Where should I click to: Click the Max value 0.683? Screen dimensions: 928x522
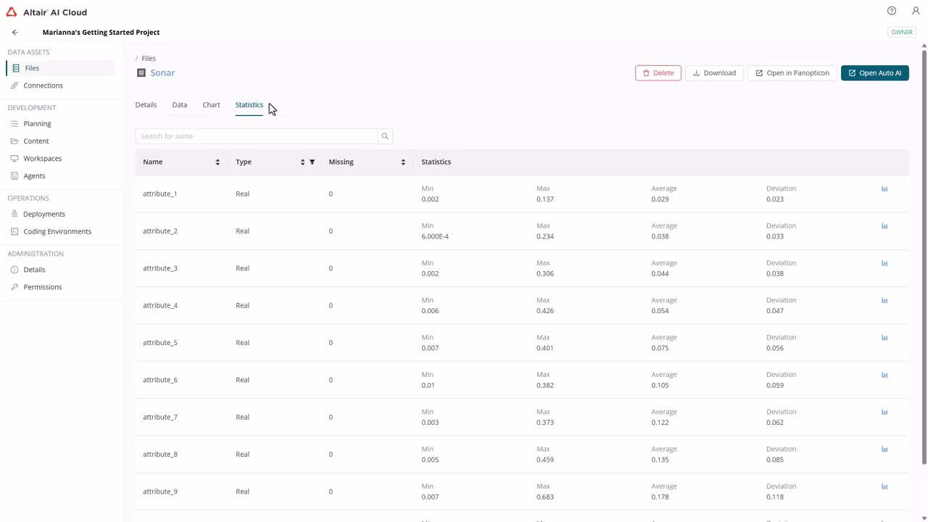coord(545,497)
